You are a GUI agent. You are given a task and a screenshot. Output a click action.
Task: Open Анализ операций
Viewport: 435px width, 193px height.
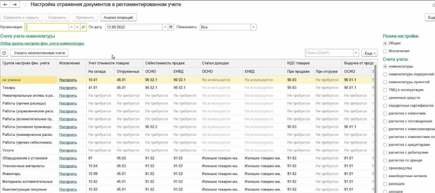point(118,17)
